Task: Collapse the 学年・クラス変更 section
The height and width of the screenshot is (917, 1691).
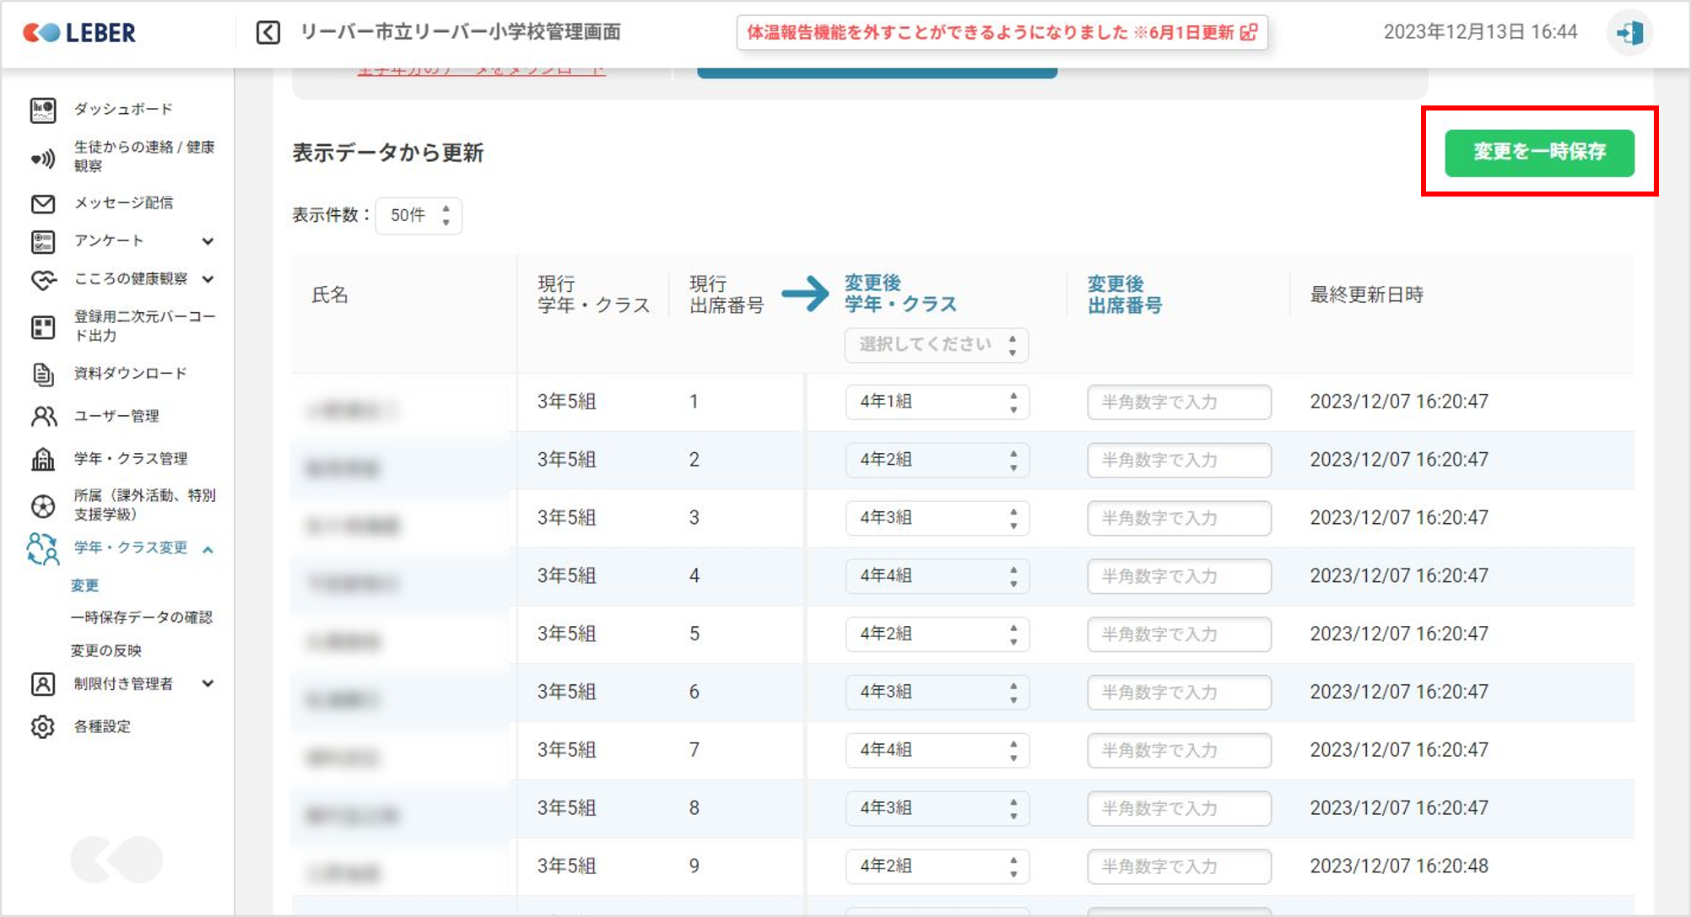Action: [x=208, y=549]
